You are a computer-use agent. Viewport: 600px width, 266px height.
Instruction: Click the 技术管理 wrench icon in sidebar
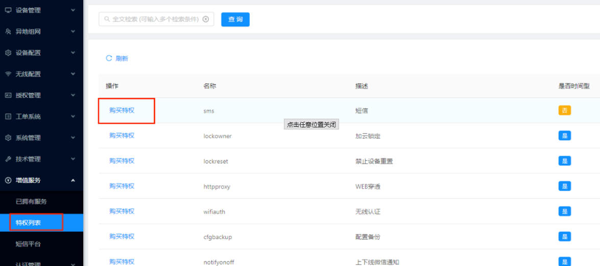(8, 159)
